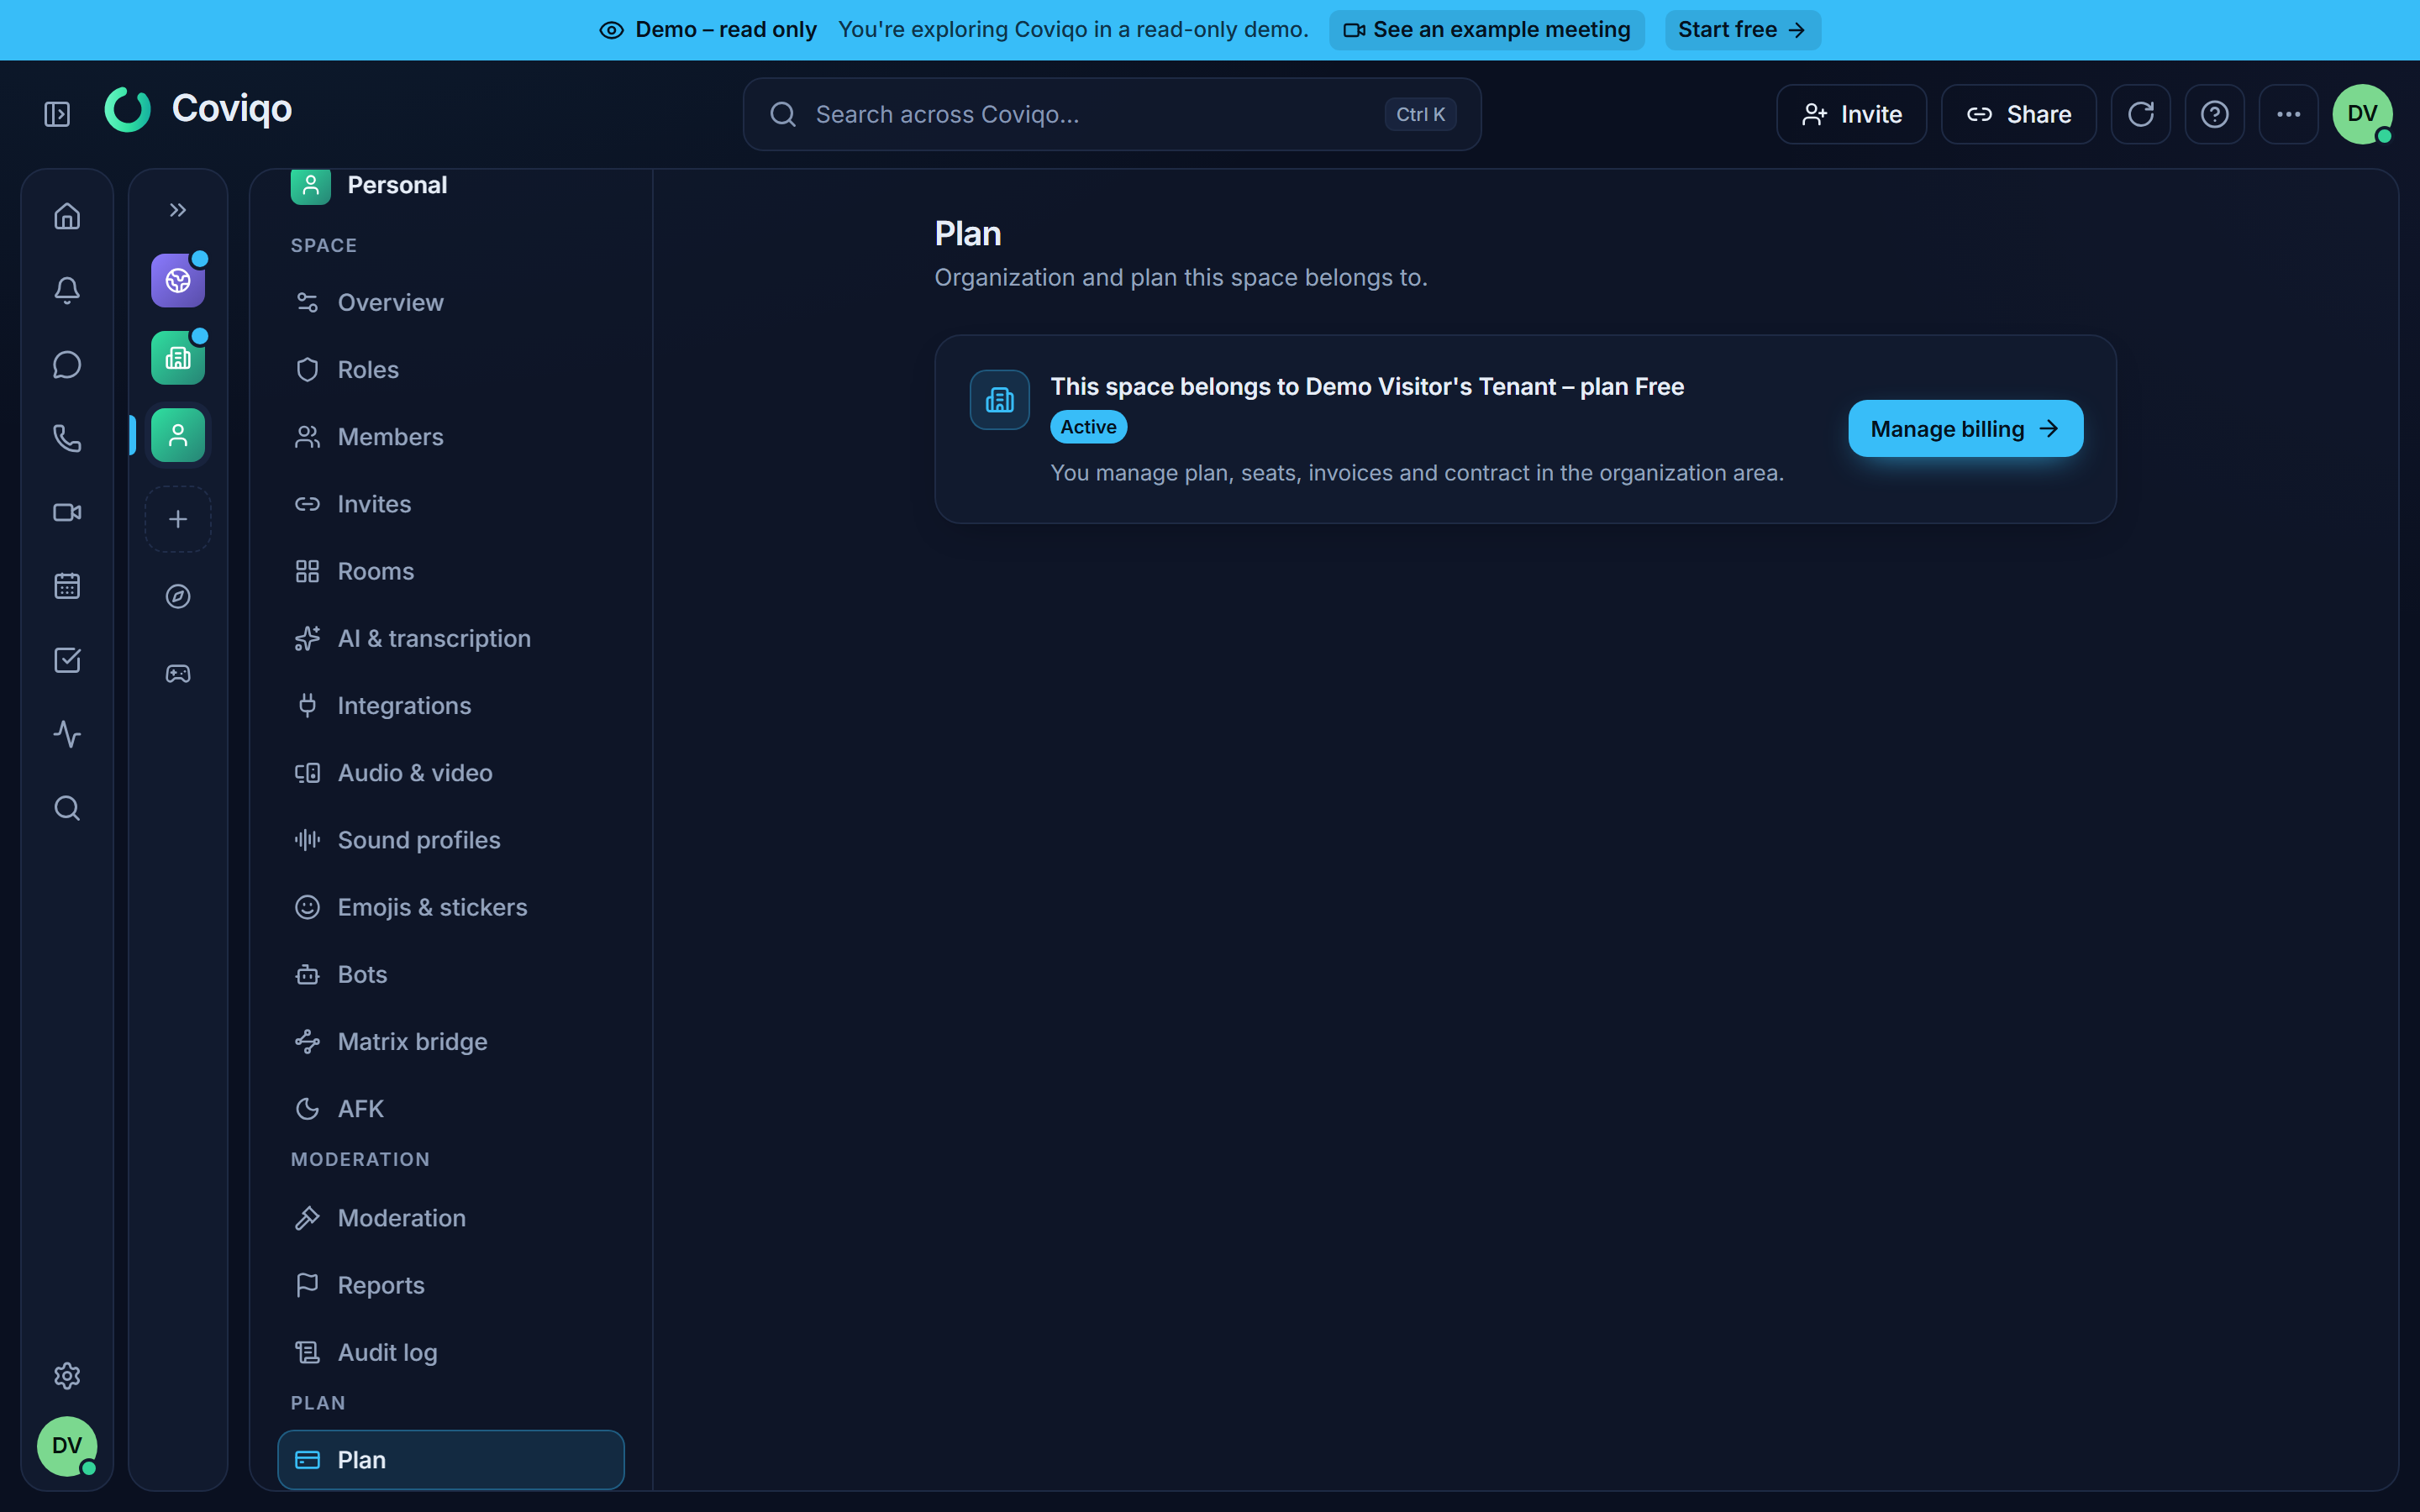Open the DV avatar at bottom left
The width and height of the screenshot is (2420, 1512).
pos(67,1446)
